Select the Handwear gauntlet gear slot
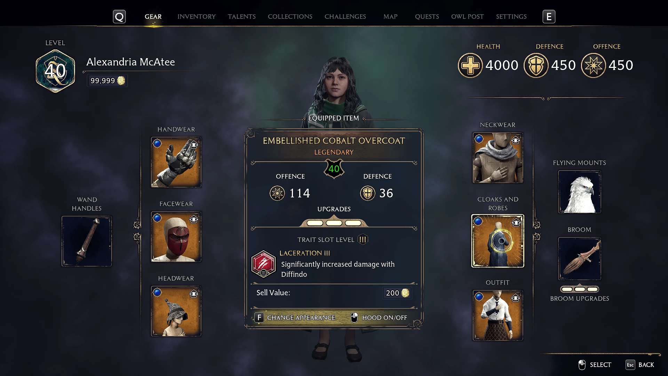Viewport: 668px width, 376px height. click(x=176, y=162)
